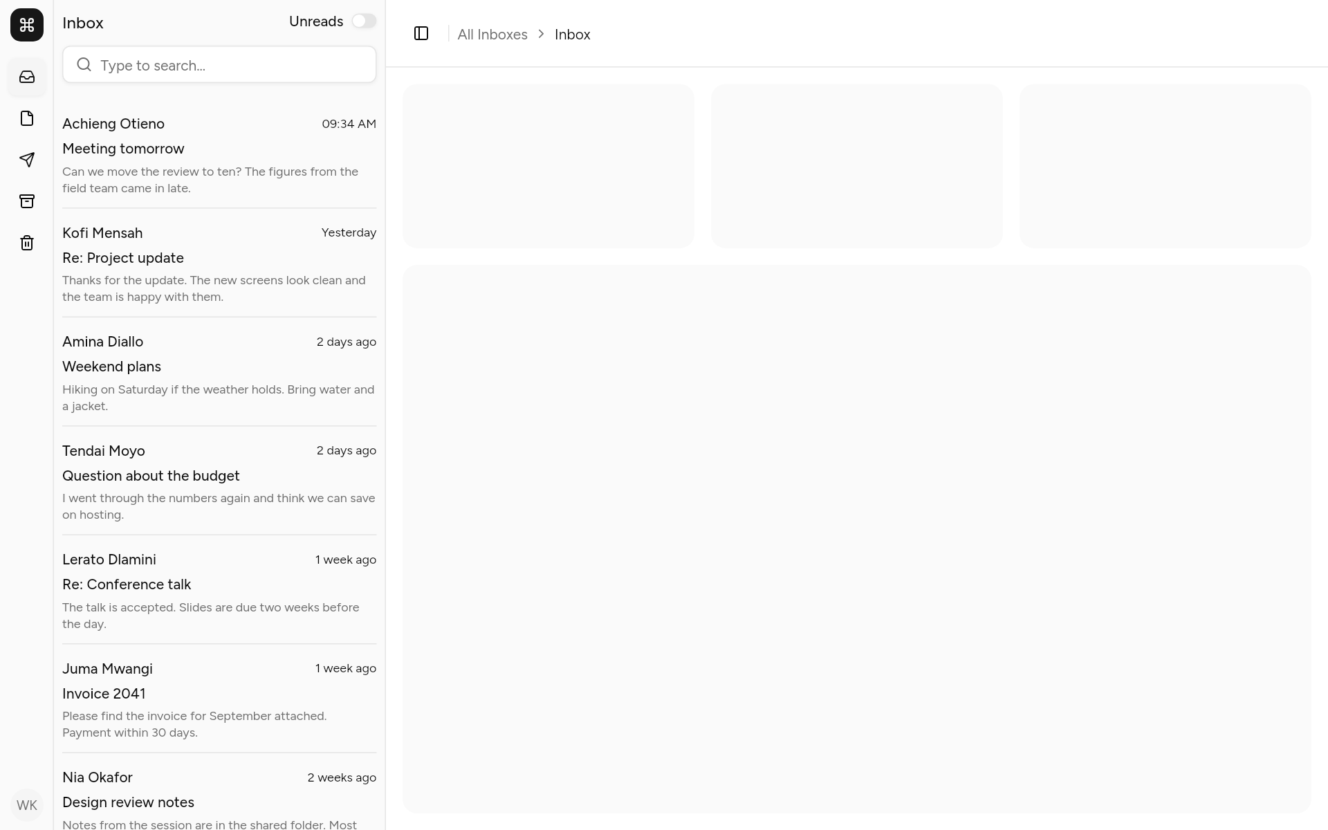1328x830 pixels.
Task: Click the 'Yesterday' timestamp
Action: [x=349, y=232]
